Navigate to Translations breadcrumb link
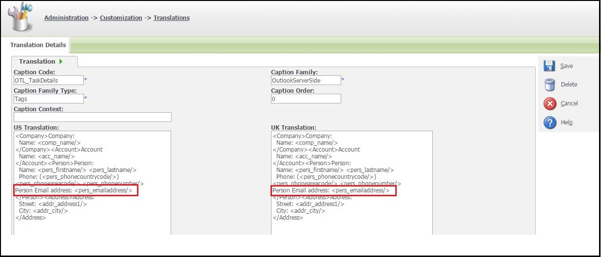 coord(172,18)
